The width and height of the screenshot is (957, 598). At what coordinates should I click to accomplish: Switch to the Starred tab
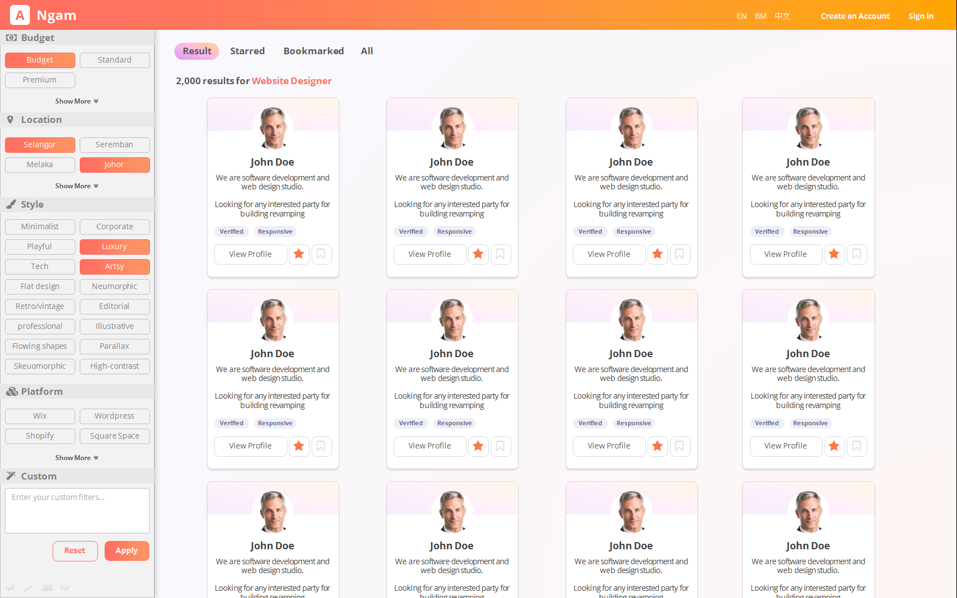coord(247,51)
